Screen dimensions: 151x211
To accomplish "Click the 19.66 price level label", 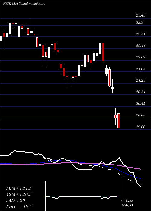I will click(x=140, y=127).
